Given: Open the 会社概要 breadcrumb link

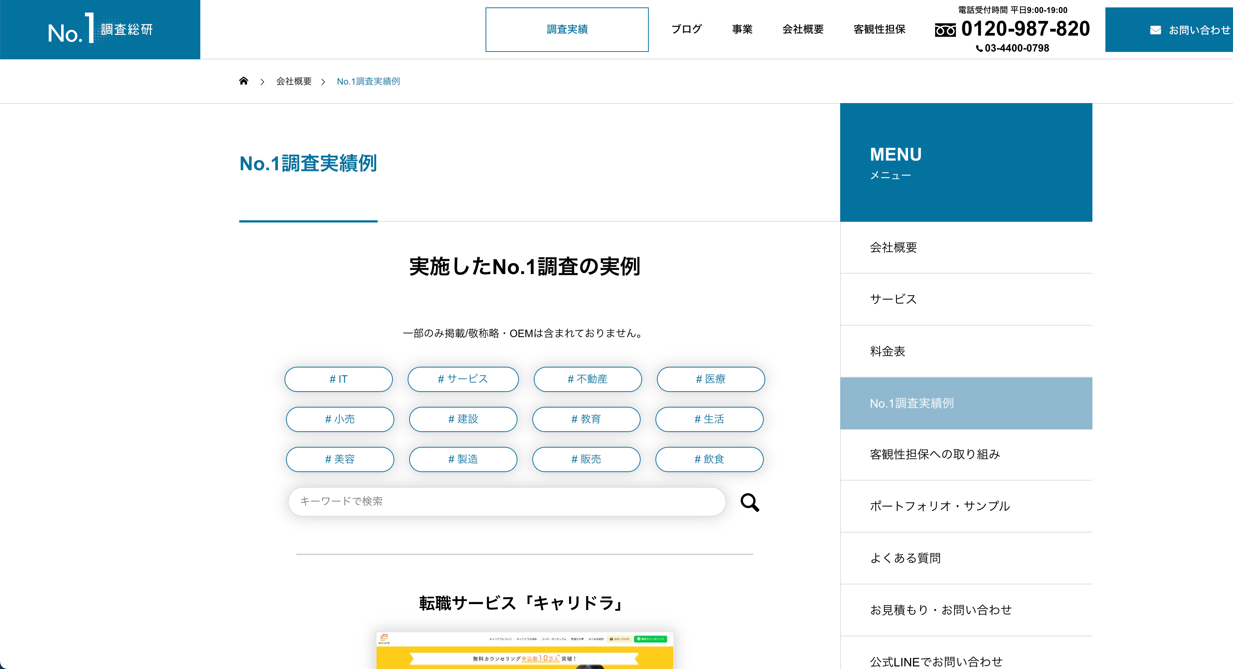Looking at the screenshot, I should coord(293,81).
